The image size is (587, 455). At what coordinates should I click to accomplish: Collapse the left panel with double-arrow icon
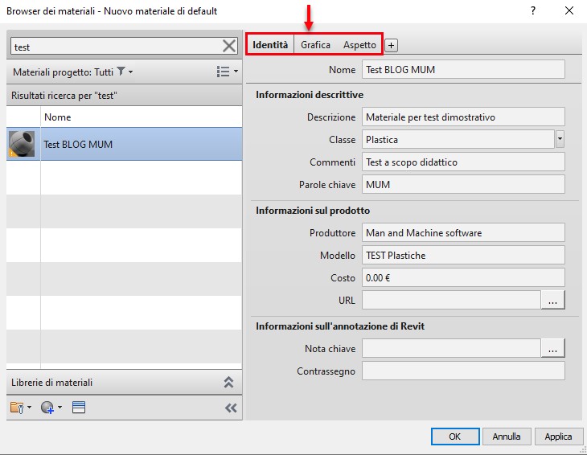click(231, 408)
